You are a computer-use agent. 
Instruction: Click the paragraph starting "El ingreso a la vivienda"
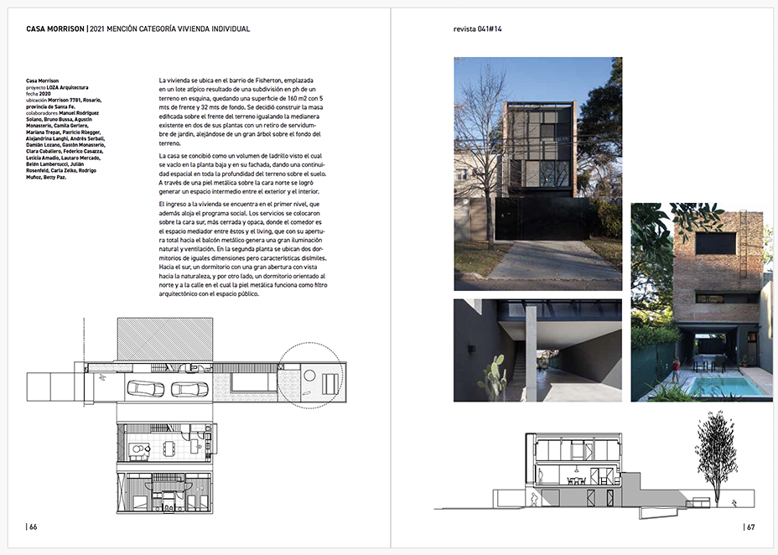tap(239, 249)
